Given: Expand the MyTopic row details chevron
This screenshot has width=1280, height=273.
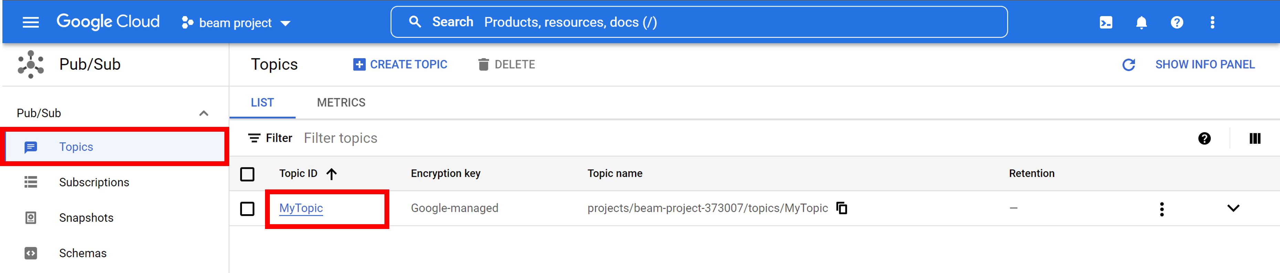Looking at the screenshot, I should [x=1233, y=208].
